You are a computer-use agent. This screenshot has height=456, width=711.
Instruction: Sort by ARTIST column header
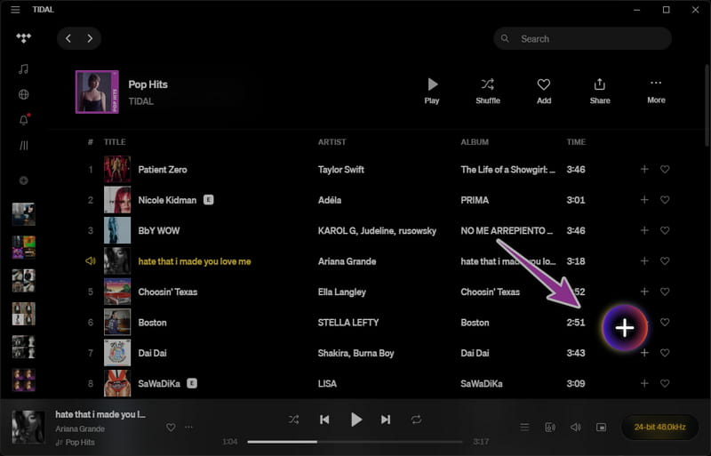pyautogui.click(x=332, y=142)
